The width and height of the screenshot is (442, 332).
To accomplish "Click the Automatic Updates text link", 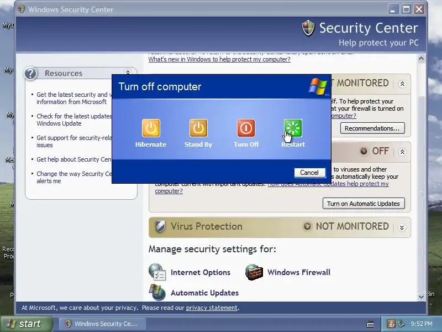I will [204, 293].
